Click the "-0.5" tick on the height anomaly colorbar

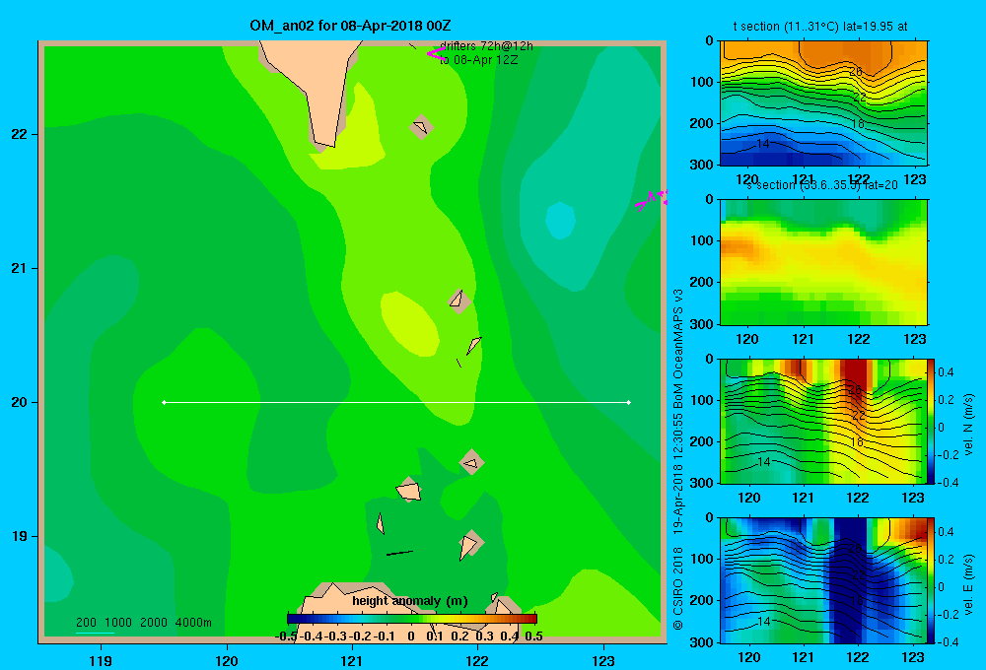tap(286, 636)
